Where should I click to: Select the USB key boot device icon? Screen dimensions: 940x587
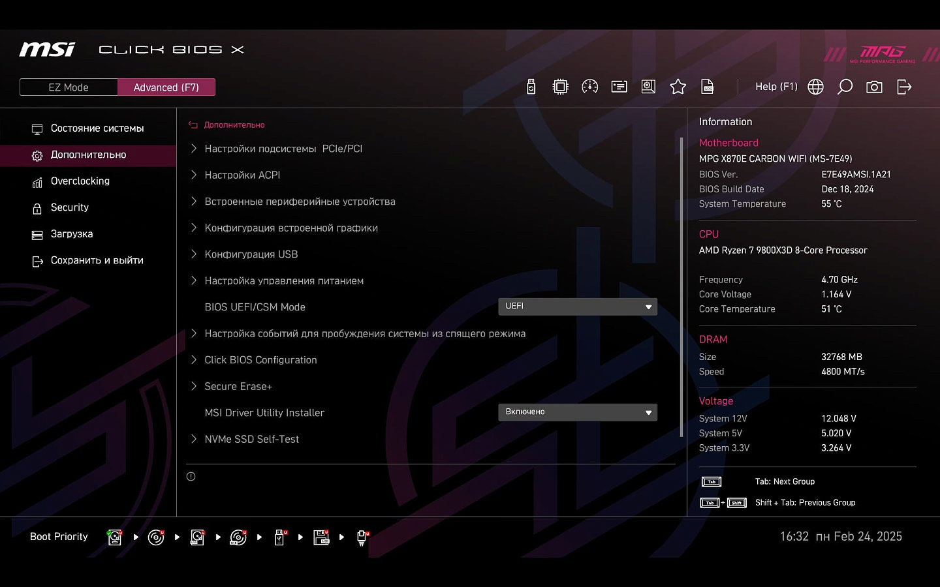[280, 537]
